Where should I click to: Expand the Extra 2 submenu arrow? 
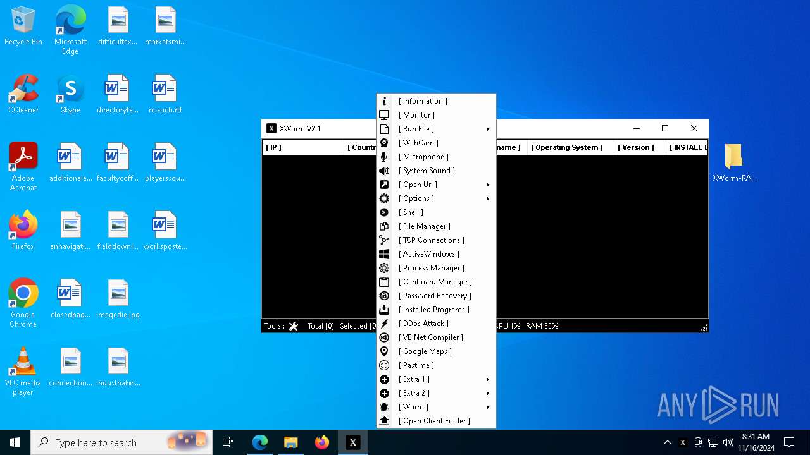(488, 393)
